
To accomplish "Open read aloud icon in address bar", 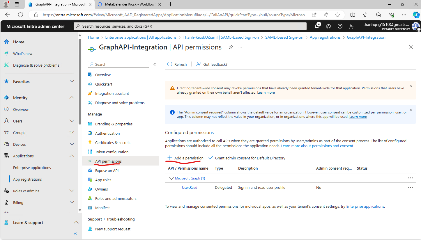I will click(326, 15).
